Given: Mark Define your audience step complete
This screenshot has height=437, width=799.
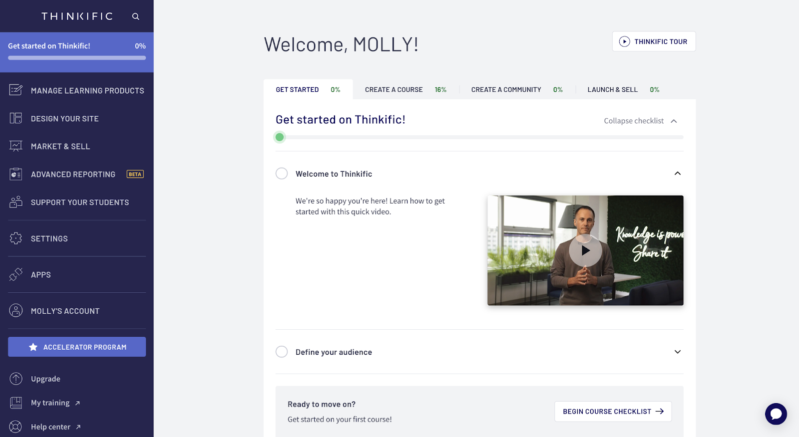Looking at the screenshot, I should 282,352.
